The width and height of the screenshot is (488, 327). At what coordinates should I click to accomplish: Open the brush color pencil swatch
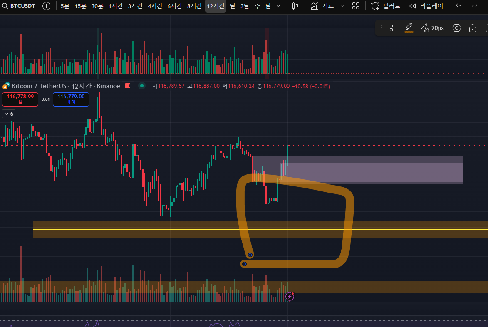[409, 28]
